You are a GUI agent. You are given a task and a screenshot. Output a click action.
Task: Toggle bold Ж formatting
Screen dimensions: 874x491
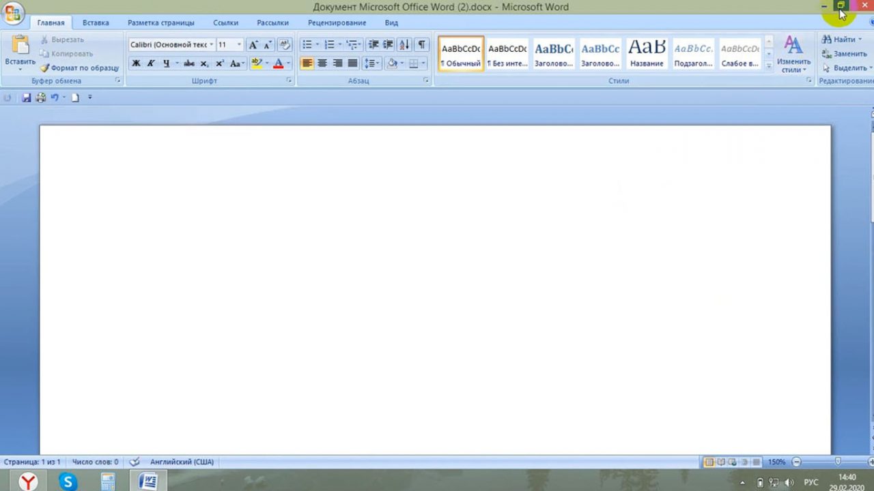coord(136,63)
